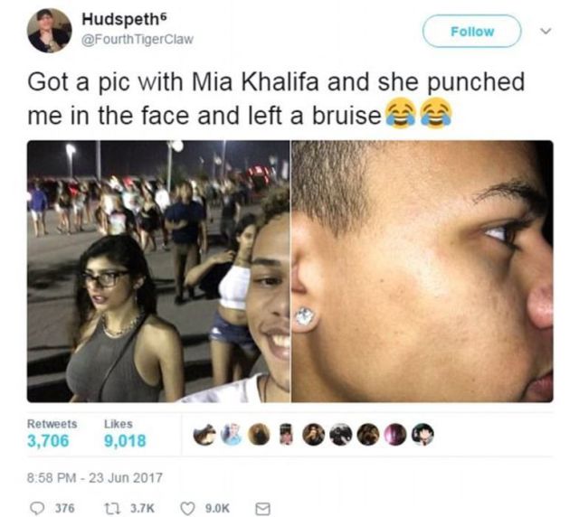
Task: Reply using the speech bubble icon
Action: click(36, 509)
